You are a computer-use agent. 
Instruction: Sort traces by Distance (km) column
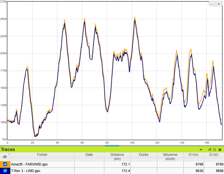[x=117, y=156]
